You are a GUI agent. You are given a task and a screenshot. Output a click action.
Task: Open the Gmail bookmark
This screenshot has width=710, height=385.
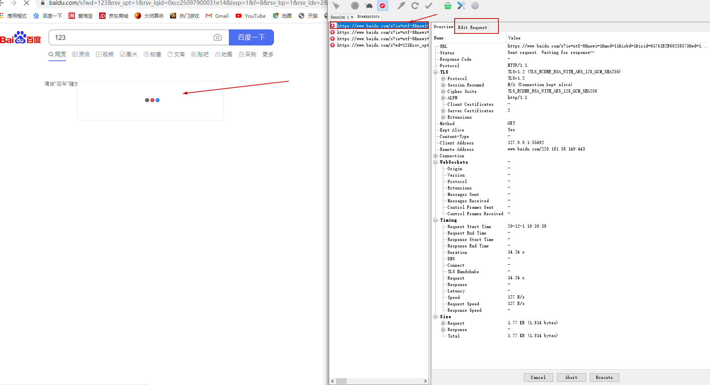(217, 16)
